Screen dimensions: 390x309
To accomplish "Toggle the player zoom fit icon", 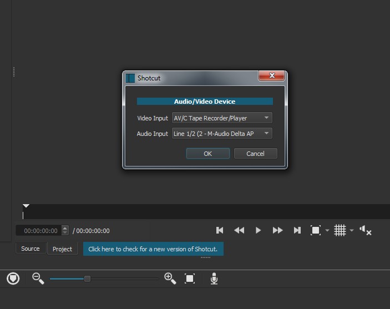I will [x=315, y=230].
